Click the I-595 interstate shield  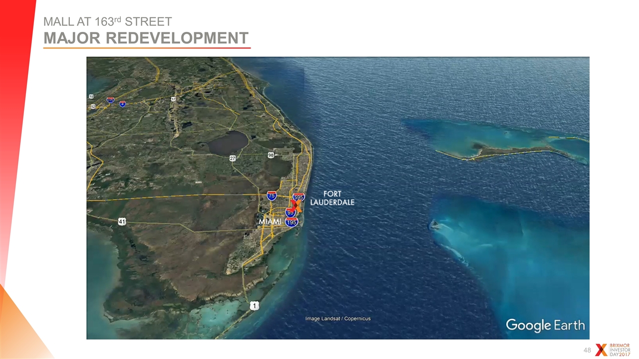[299, 197]
